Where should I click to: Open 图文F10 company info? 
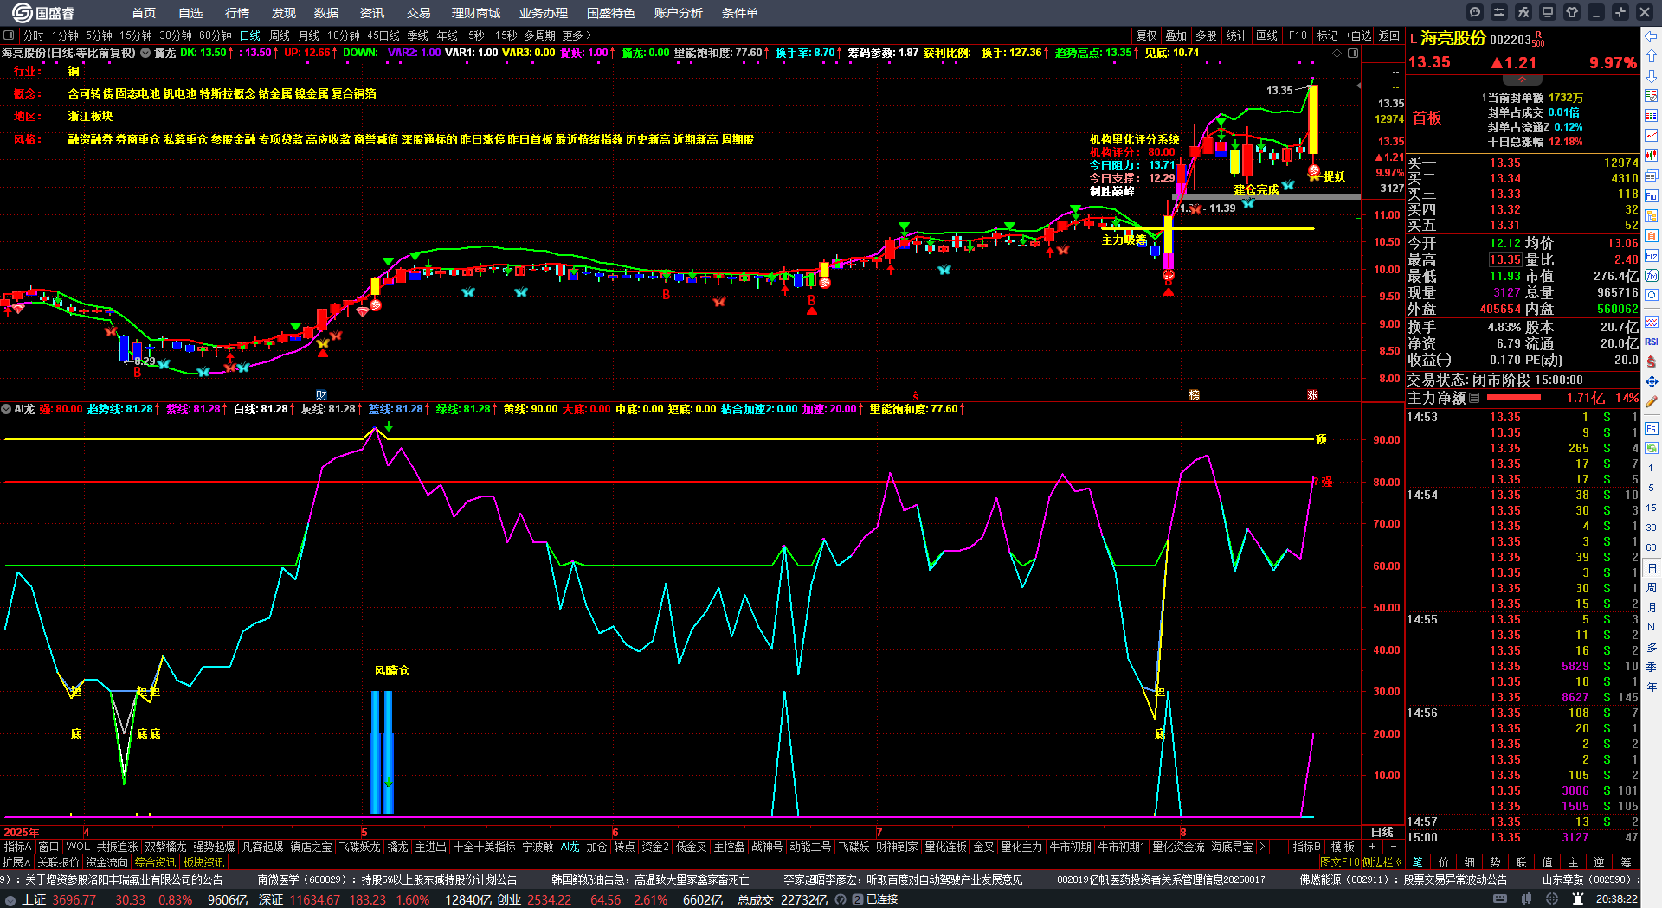pyautogui.click(x=1339, y=862)
